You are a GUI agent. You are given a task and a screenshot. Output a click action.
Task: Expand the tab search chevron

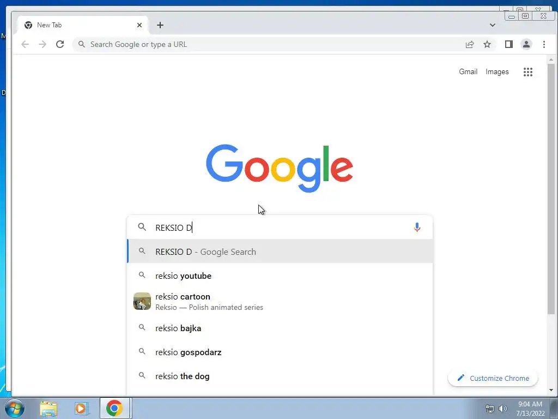493,25
